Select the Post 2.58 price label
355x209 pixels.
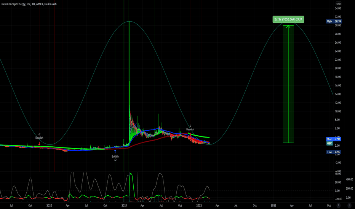pyautogui.click(x=333, y=139)
